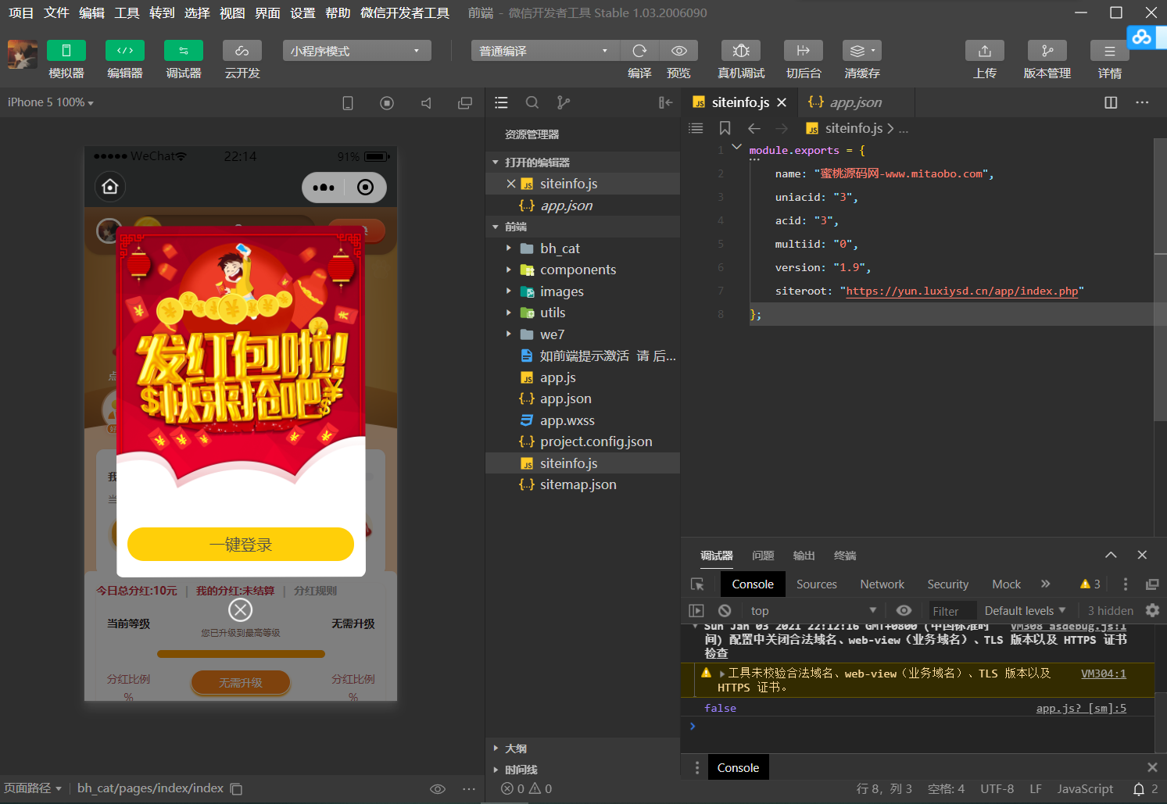Open the 设置 menu

302,13
